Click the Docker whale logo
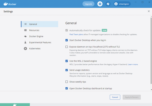Viewport: 152px width, 106px height. 10,4
